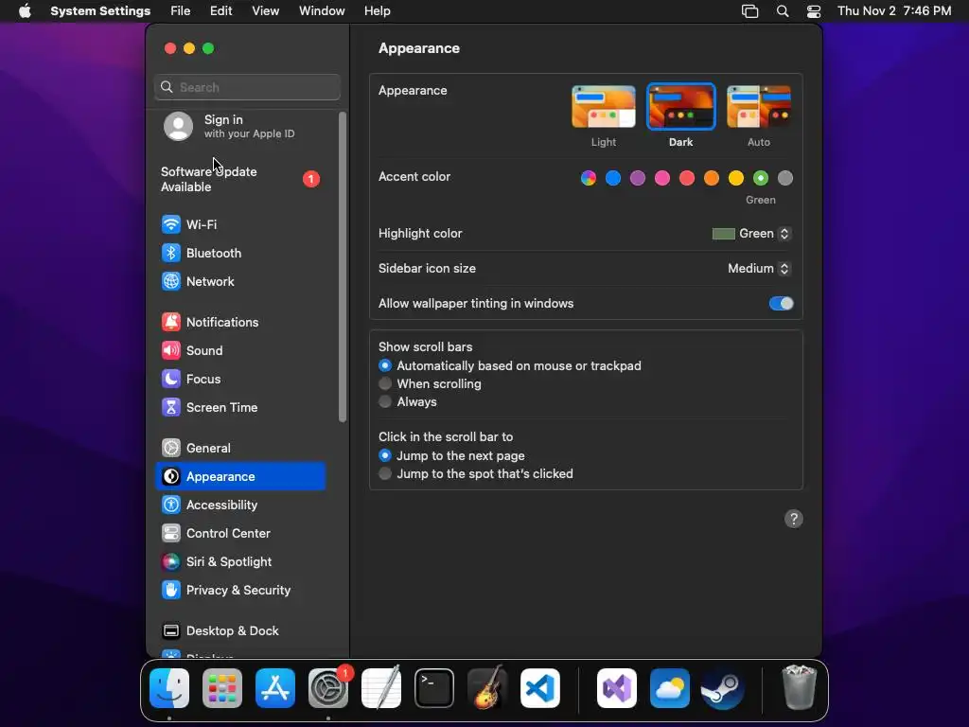969x727 pixels.
Task: Open Bluetooth settings pane
Action: click(241, 253)
